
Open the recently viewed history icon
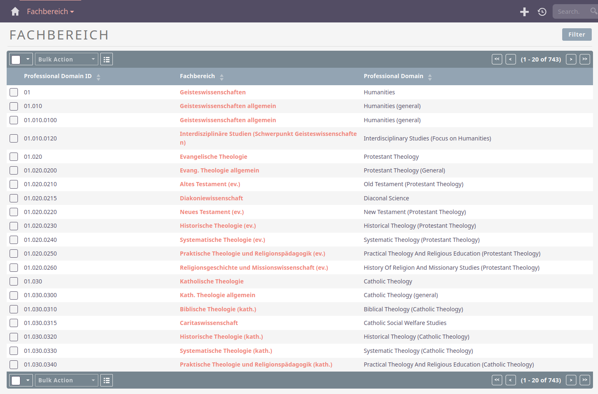coord(542,12)
